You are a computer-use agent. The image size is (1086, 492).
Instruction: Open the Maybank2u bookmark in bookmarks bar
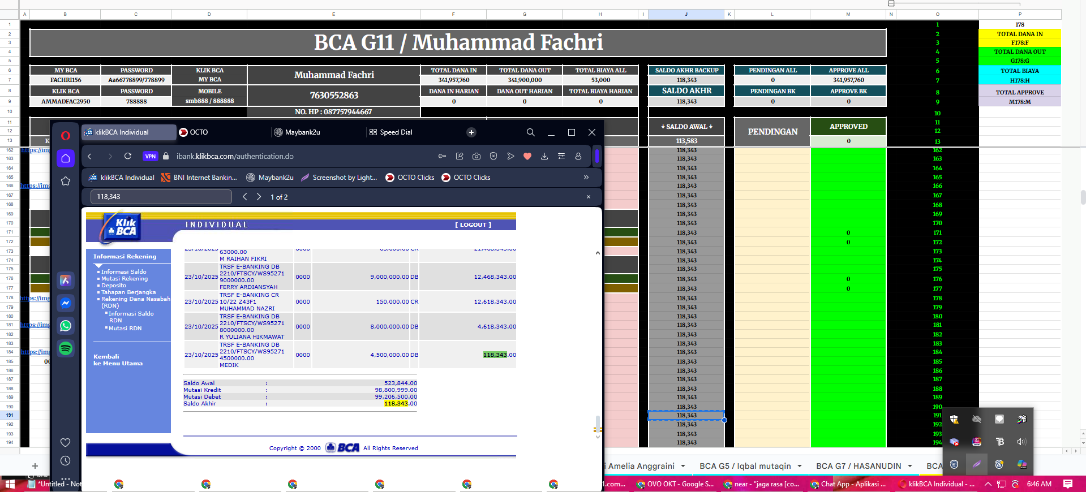coord(270,178)
